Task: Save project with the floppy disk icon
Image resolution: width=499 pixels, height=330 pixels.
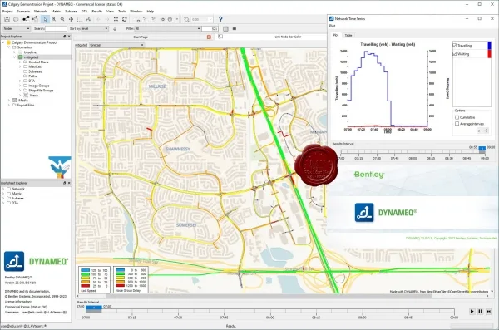Action: point(7,19)
